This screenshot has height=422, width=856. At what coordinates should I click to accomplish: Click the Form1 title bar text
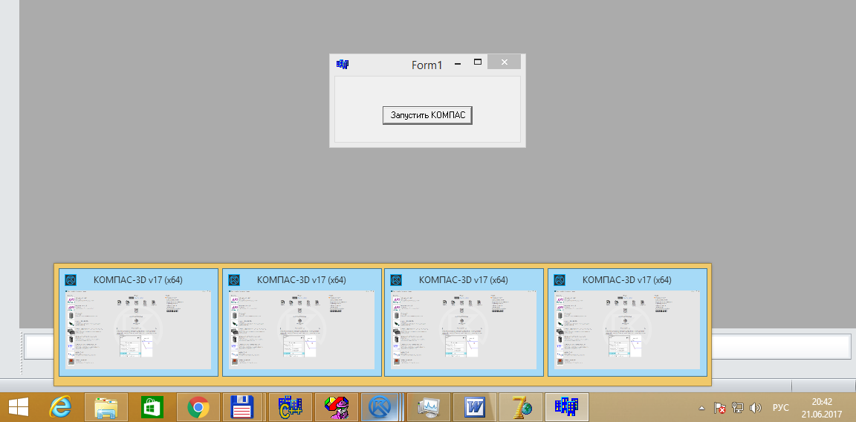click(427, 65)
